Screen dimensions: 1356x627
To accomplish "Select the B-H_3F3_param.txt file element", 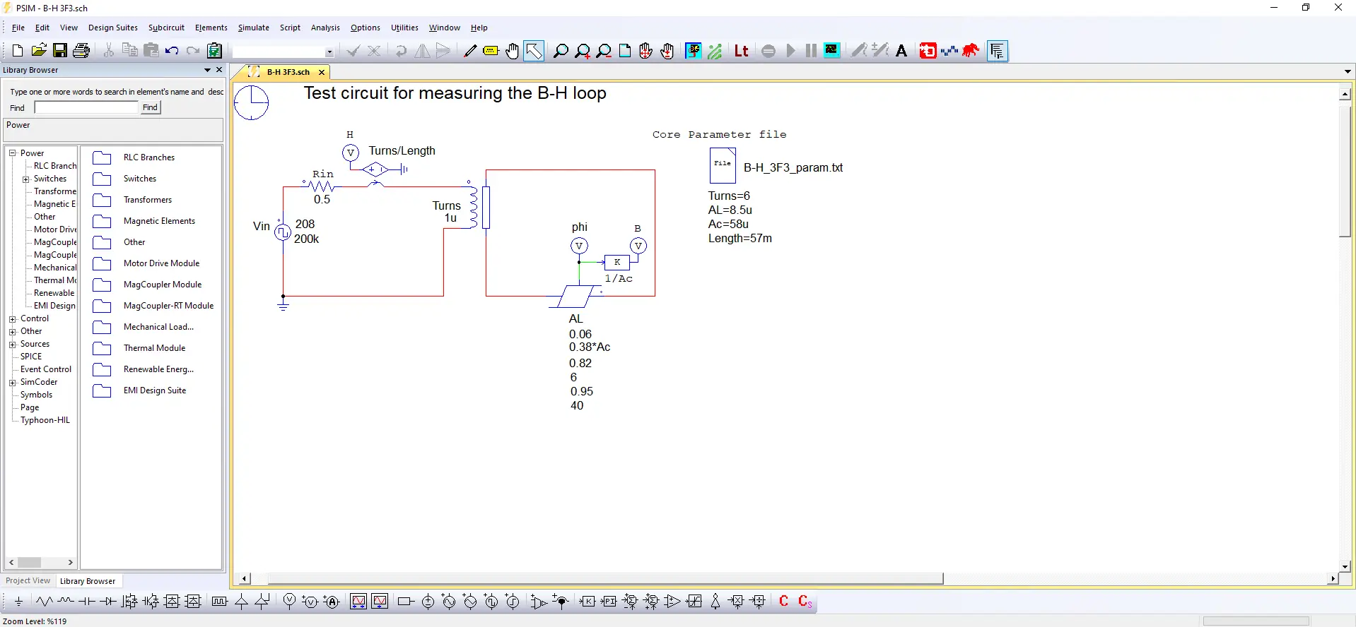I will [x=723, y=166].
